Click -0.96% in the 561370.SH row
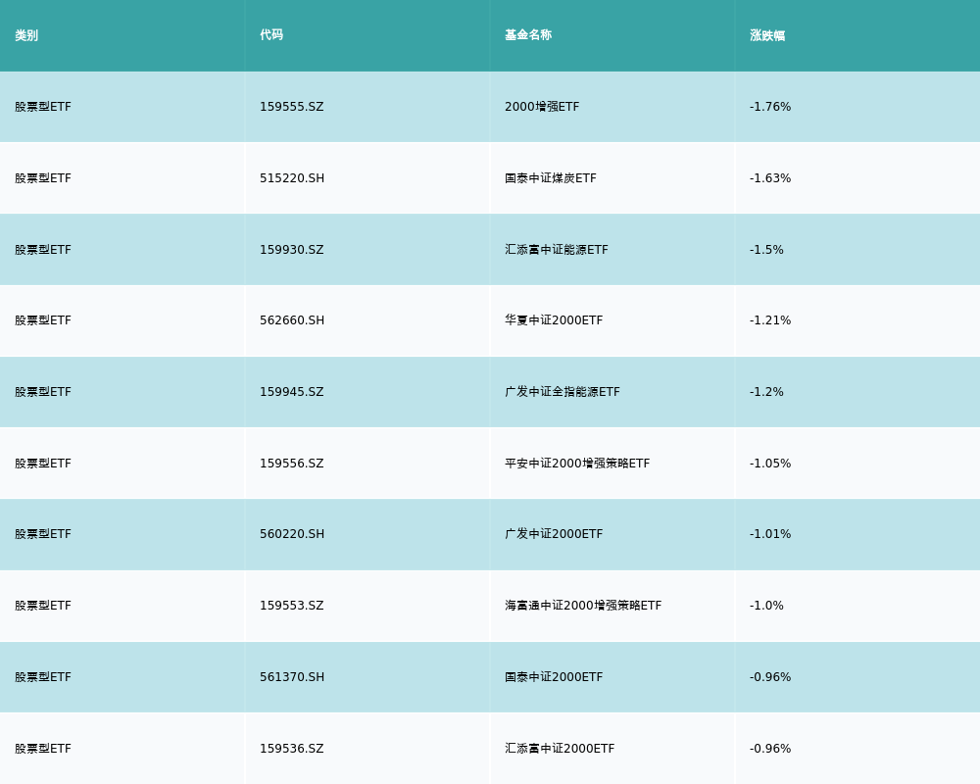This screenshot has height=784, width=980. point(770,677)
